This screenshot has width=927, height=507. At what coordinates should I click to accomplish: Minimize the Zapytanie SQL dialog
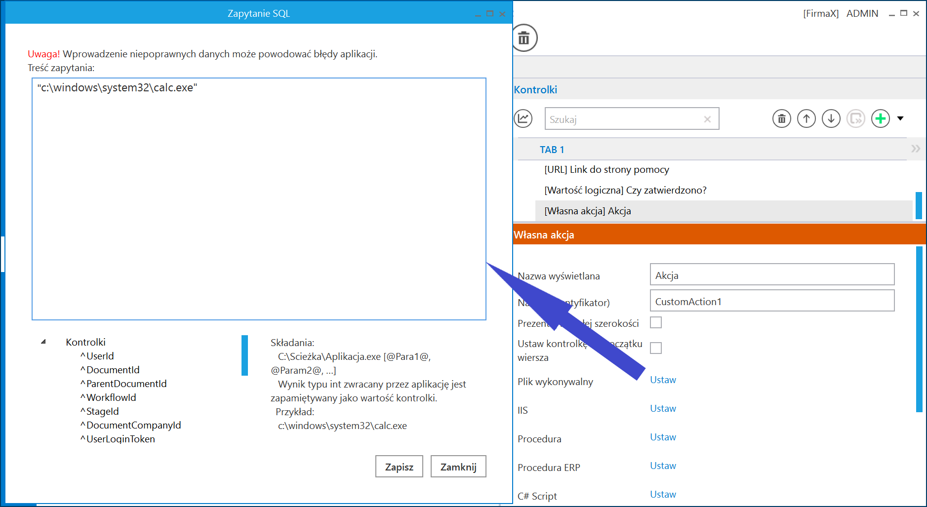(x=478, y=15)
